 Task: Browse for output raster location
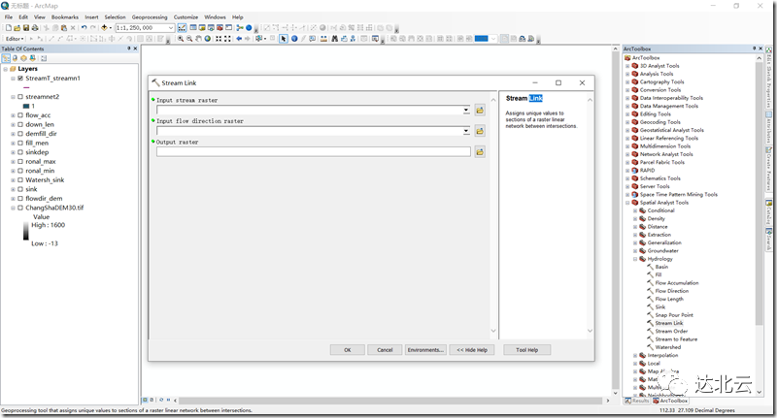pos(480,152)
